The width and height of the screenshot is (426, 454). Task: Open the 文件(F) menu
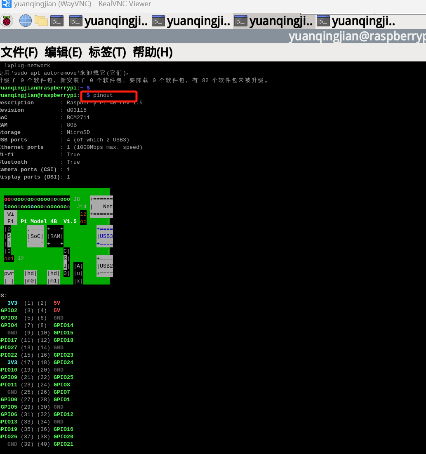tap(19, 52)
